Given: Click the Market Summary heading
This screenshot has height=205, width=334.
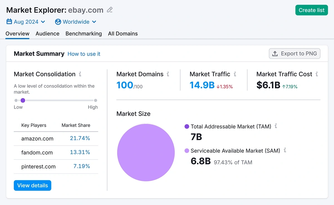Looking at the screenshot, I should (x=39, y=54).
